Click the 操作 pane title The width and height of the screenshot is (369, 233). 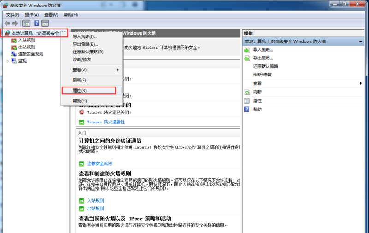click(x=248, y=33)
